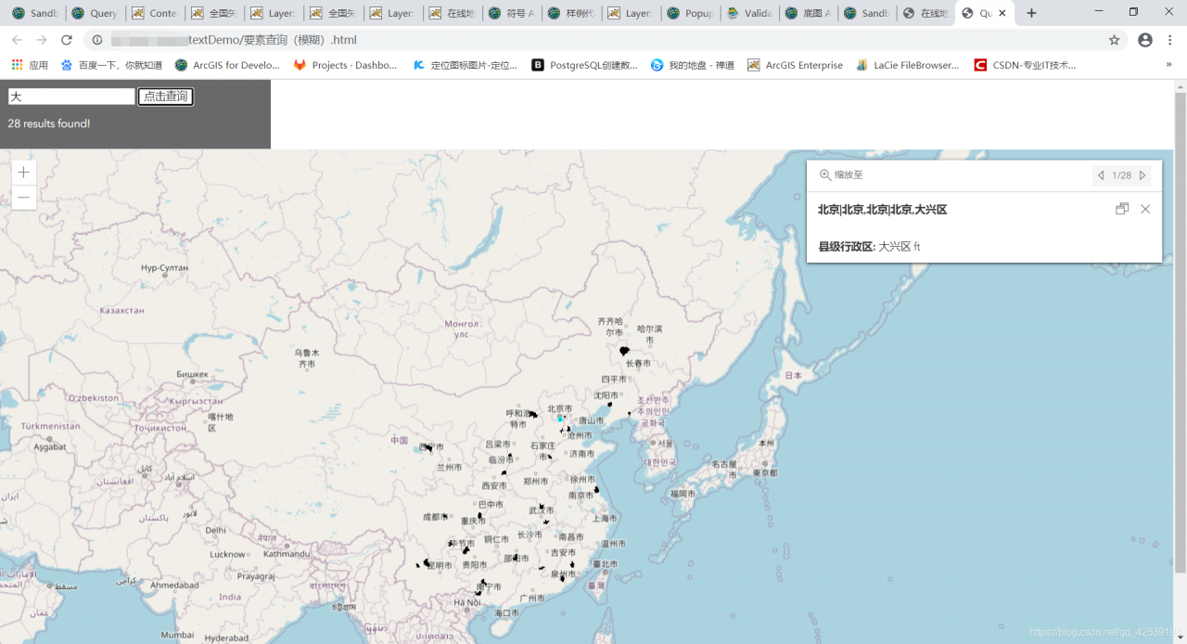Switch to the 底图 A tab
Image resolution: width=1187 pixels, height=644 pixels.
point(810,13)
